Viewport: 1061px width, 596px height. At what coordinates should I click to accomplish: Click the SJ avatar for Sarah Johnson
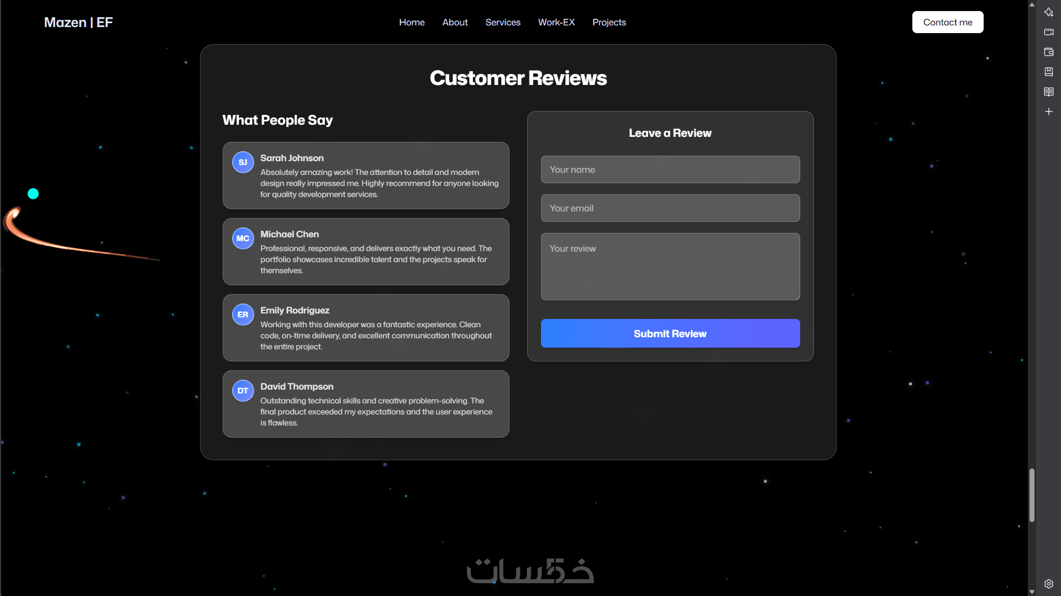click(243, 162)
